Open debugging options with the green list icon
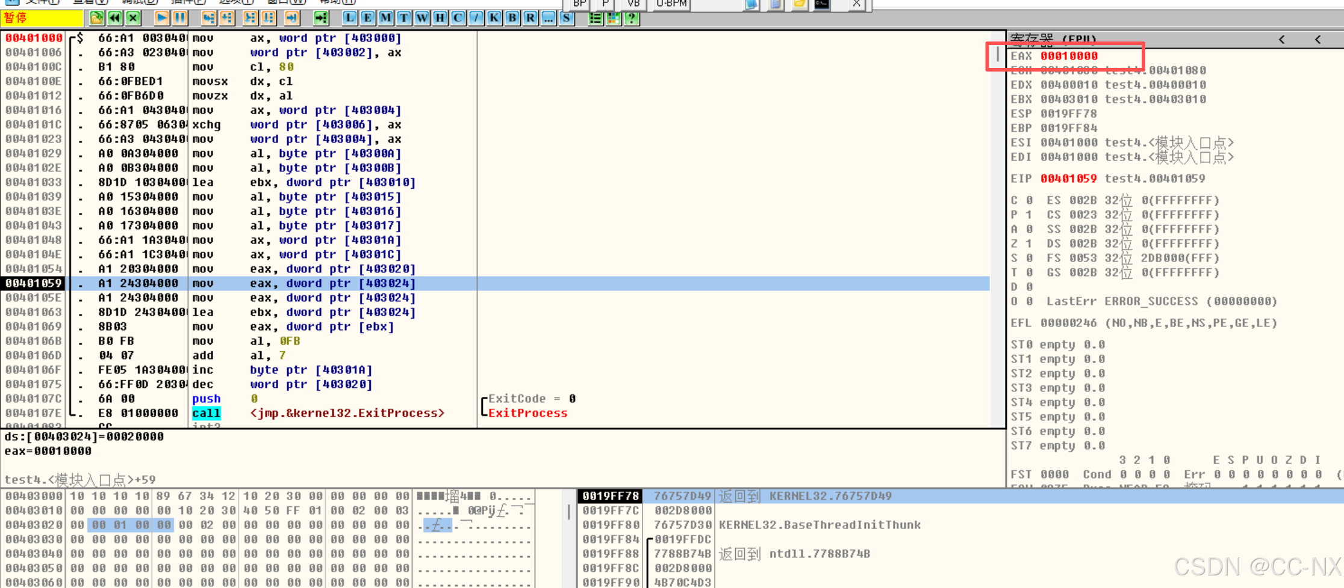This screenshot has width=1344, height=588. click(x=596, y=18)
